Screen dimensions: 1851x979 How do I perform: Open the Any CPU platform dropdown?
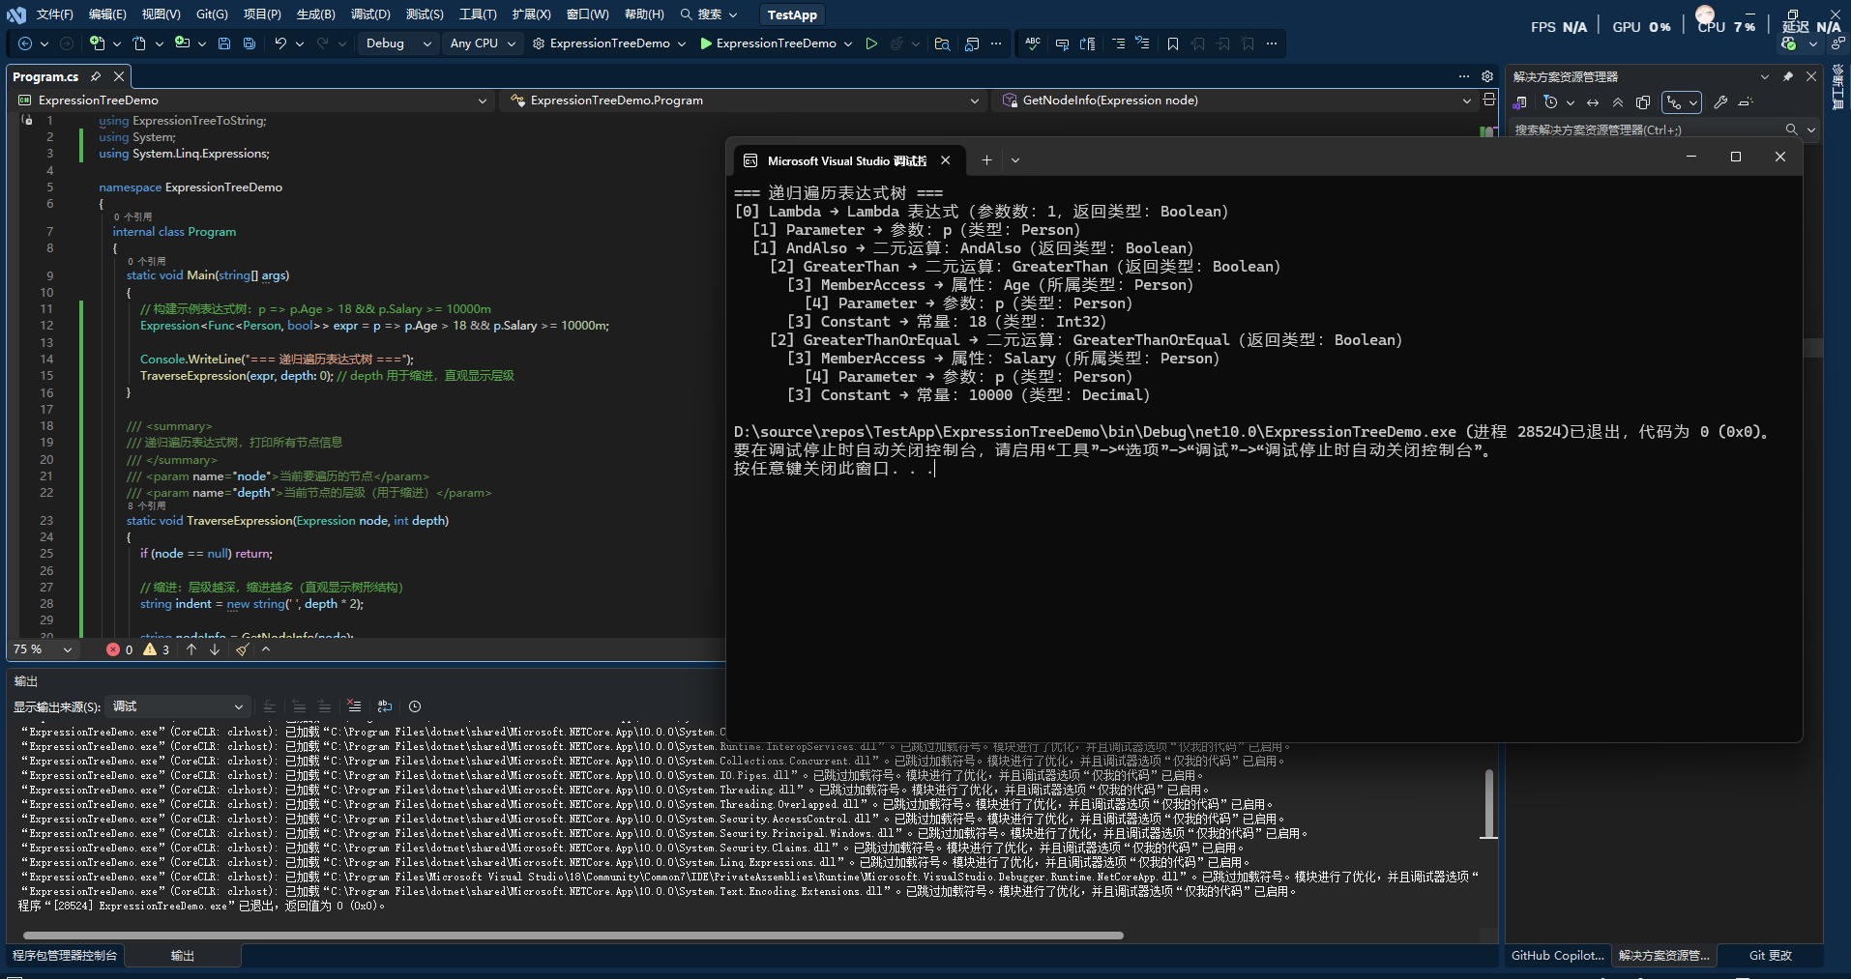483,43
